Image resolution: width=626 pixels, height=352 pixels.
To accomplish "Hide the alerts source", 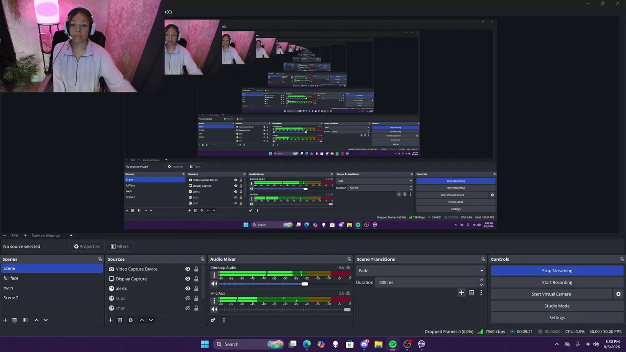I will pos(187,288).
